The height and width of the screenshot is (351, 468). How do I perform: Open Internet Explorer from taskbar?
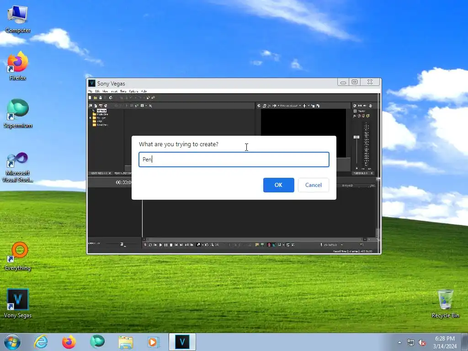(x=41, y=342)
